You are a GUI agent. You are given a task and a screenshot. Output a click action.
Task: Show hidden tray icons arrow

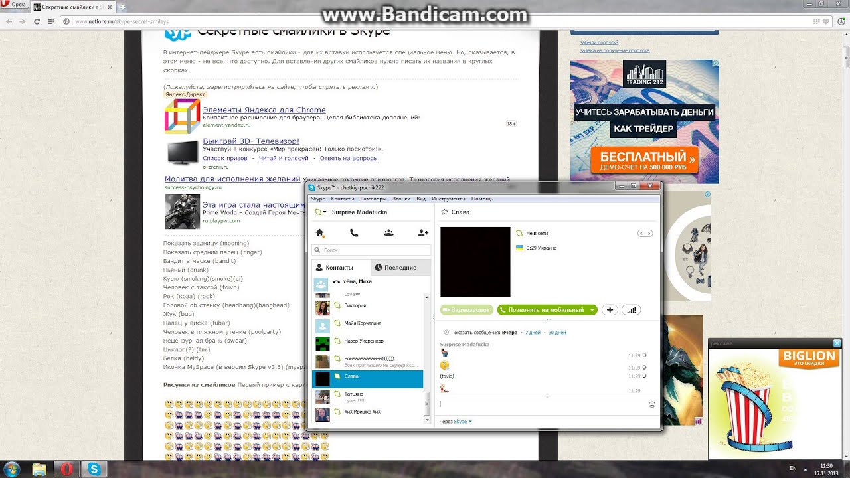coord(806,469)
